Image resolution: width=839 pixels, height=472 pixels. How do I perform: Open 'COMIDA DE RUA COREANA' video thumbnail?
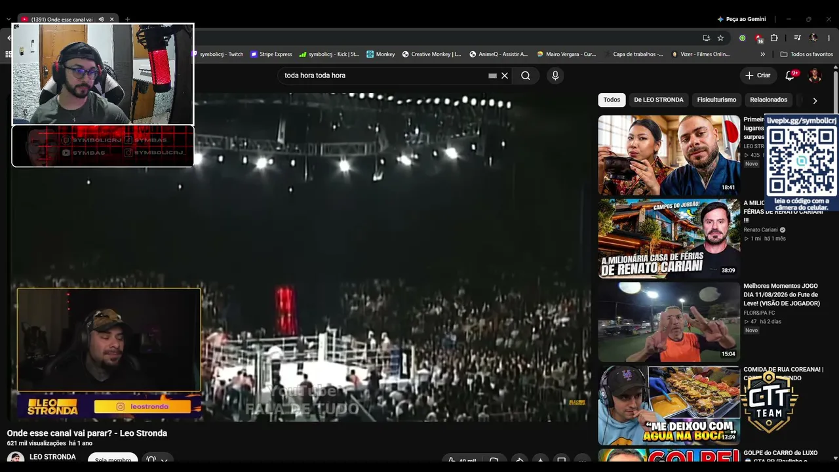[x=669, y=405]
